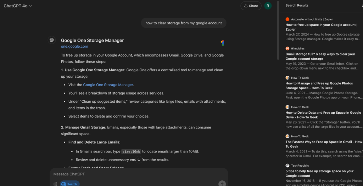Follow the inline Google One Storage Manager link

[108, 85]
